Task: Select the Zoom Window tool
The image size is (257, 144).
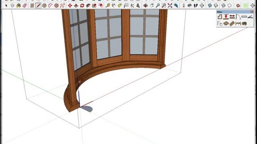Action: pos(164,6)
